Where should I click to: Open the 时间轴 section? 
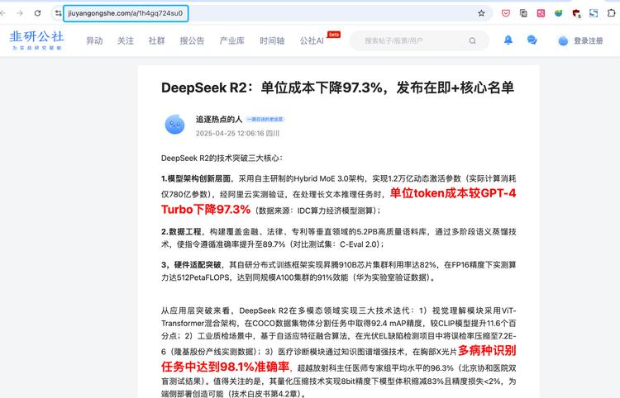[x=271, y=40]
